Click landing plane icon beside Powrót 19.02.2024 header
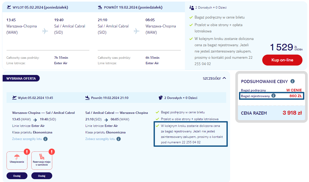Screen dimensions: 309x182 tap(100, 7)
